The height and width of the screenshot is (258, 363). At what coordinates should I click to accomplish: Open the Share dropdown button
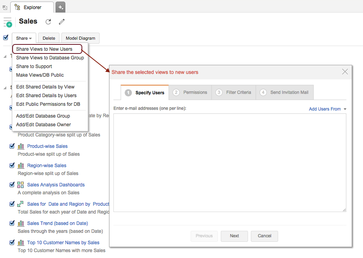24,38
